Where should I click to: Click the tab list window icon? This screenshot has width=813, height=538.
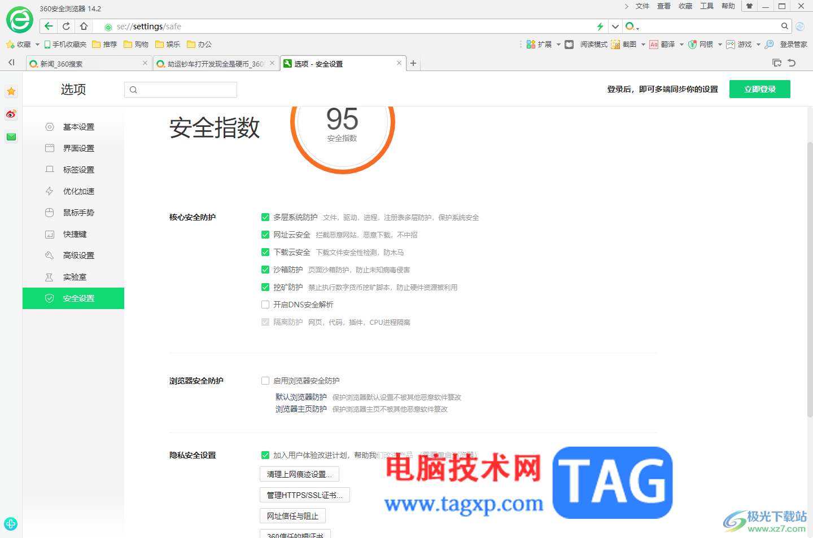[x=777, y=63]
